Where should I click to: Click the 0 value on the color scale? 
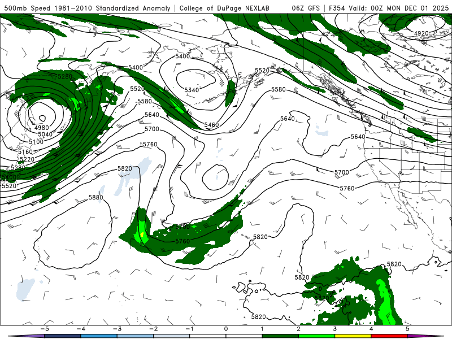pos(226,329)
